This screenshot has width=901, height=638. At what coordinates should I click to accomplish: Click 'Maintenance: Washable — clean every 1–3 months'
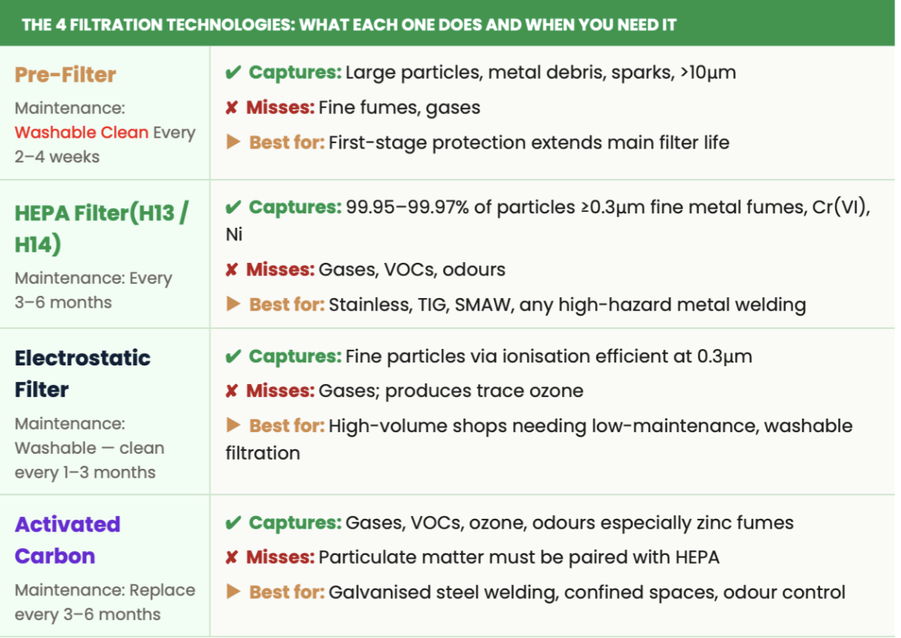pos(89,448)
